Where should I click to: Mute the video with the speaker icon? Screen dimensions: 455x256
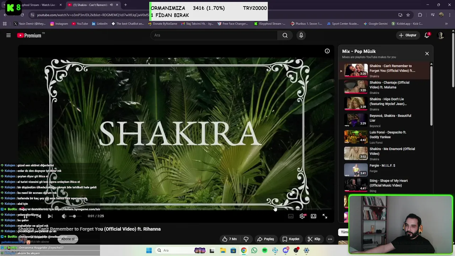click(64, 216)
